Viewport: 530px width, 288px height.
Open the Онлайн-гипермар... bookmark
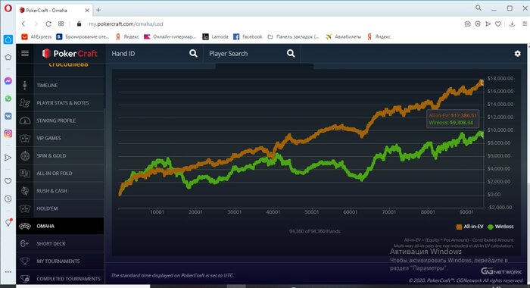(170, 36)
